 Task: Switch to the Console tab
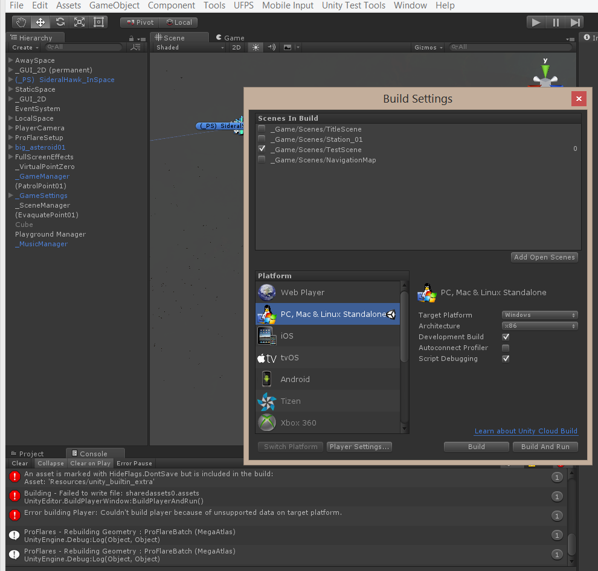[95, 453]
